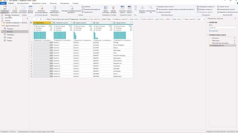This screenshot has width=238, height=133.
Task: Click the Remove Rows icon
Action: tap(129, 8)
